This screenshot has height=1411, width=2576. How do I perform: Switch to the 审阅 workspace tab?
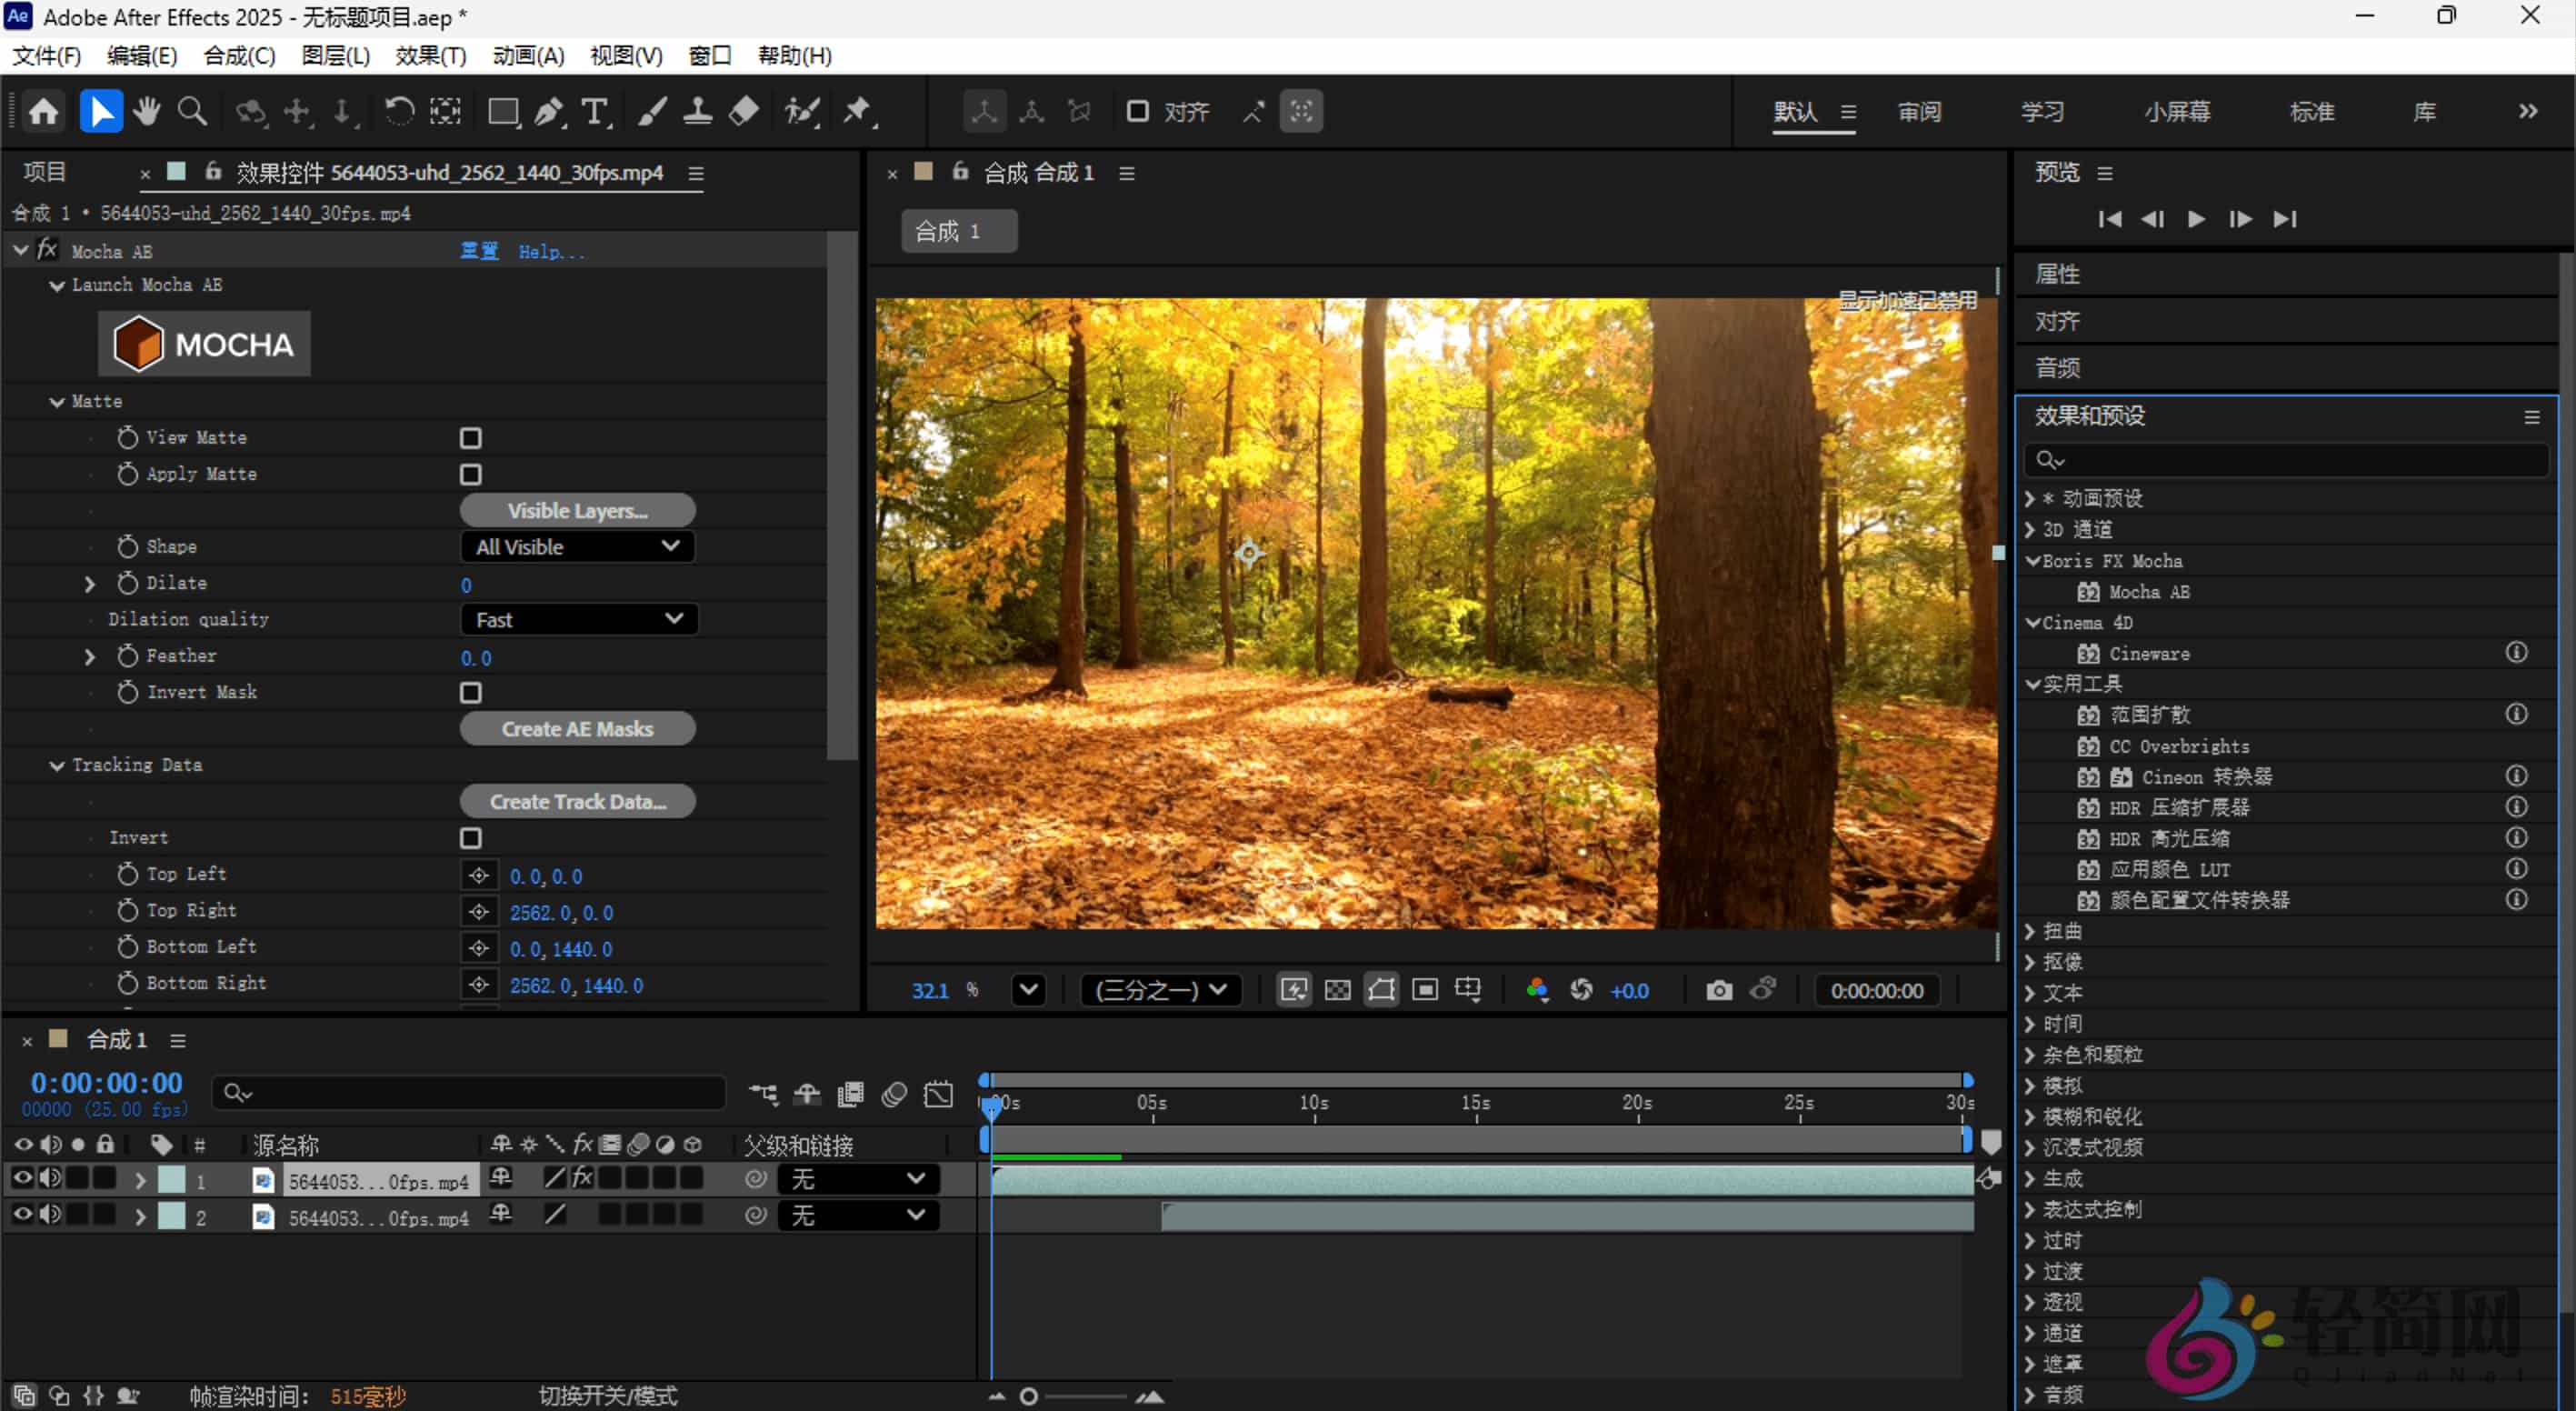point(1919,111)
